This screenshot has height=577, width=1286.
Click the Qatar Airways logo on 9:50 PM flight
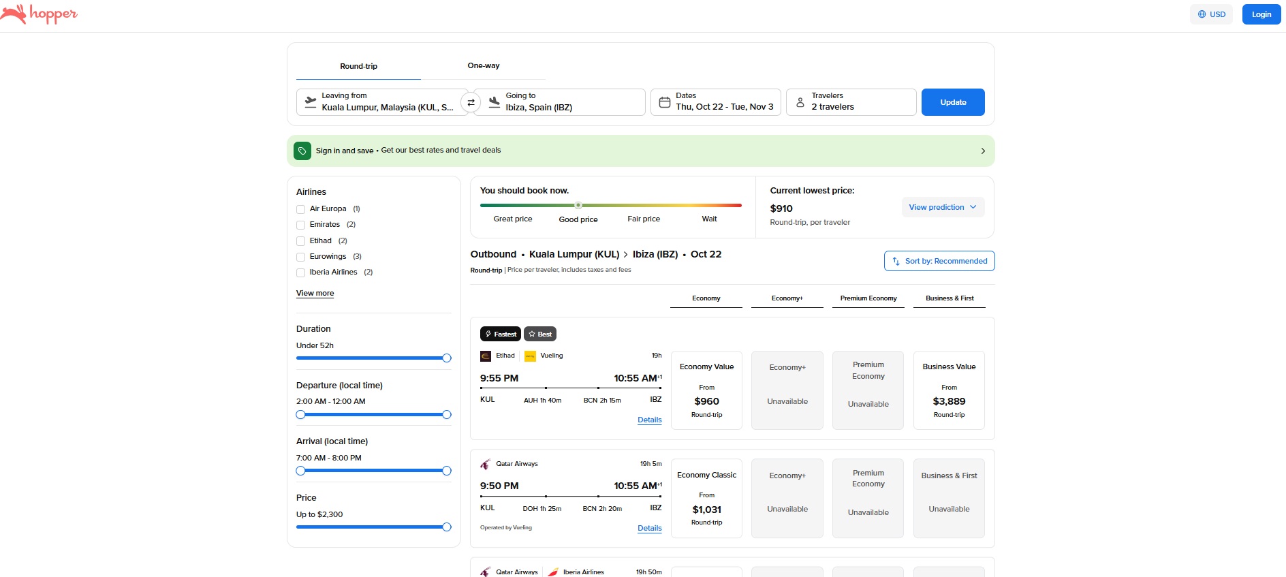[x=486, y=464]
